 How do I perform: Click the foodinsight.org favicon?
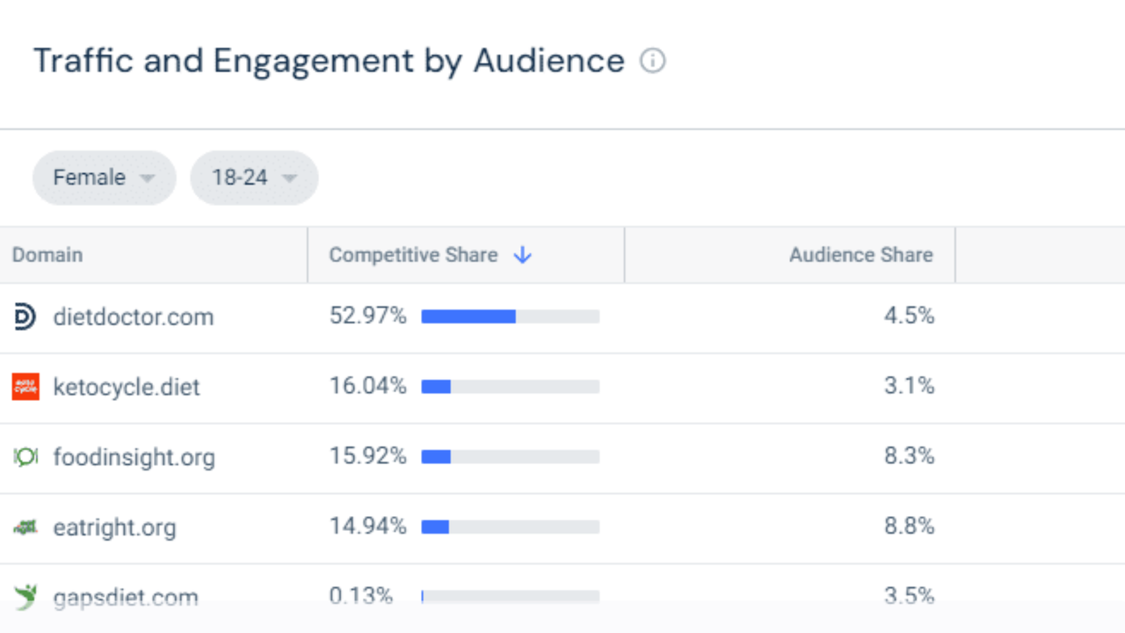point(25,457)
